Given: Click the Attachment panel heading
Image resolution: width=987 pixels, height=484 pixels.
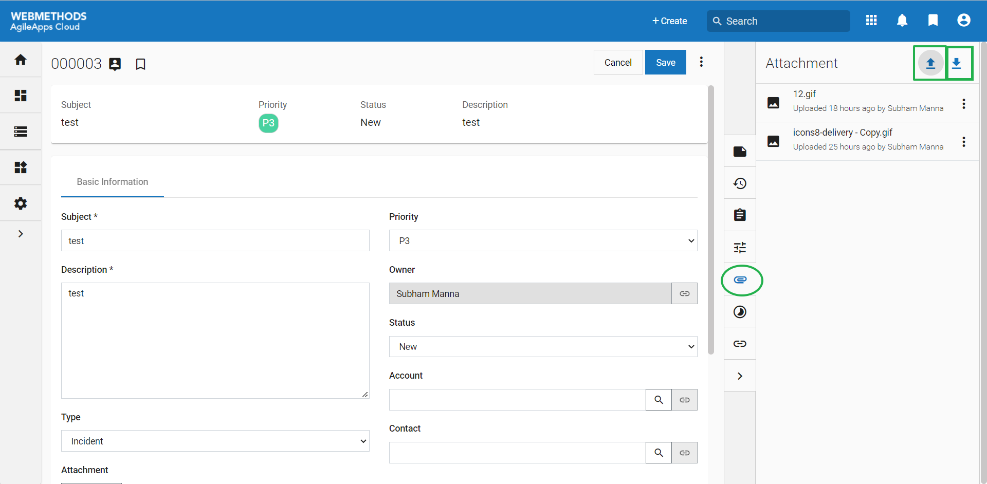Looking at the screenshot, I should (801, 63).
